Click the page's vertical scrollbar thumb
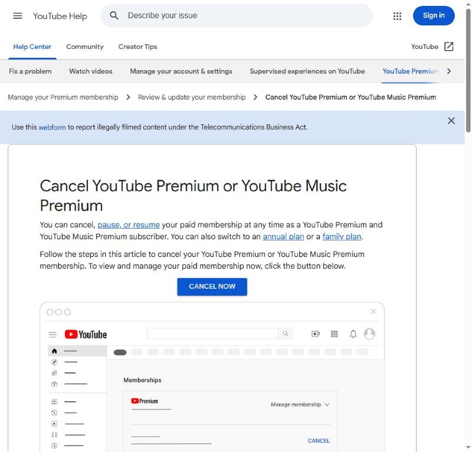 (468, 71)
